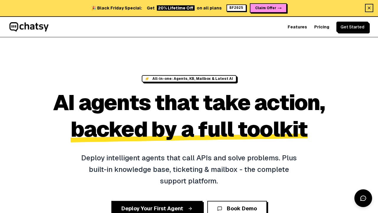Open the Features menu item
This screenshot has width=378, height=213.
click(x=297, y=27)
